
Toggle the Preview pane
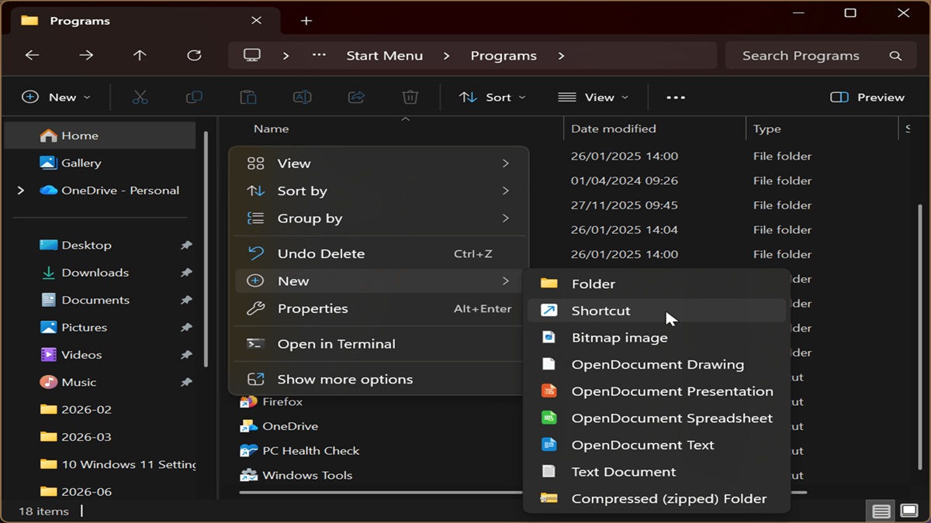(x=867, y=97)
